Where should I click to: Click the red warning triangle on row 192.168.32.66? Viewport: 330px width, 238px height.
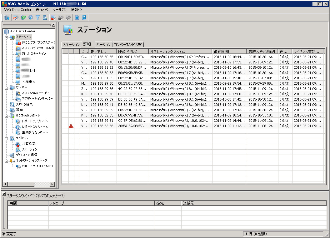[71, 126]
